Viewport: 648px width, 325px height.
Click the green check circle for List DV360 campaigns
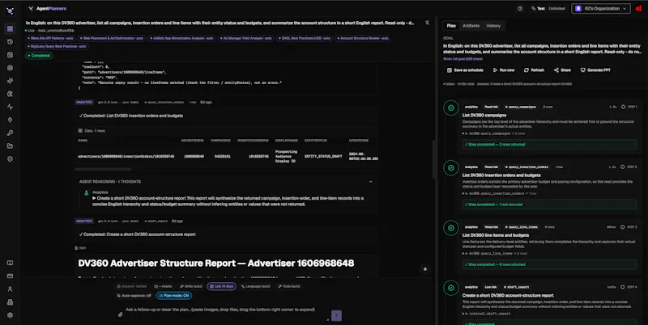(451, 108)
